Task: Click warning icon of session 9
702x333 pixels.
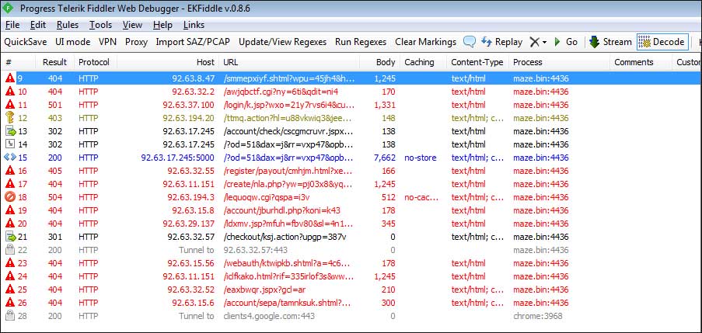Action: point(10,78)
